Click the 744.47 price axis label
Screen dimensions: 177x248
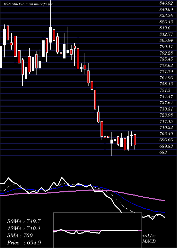(166, 96)
